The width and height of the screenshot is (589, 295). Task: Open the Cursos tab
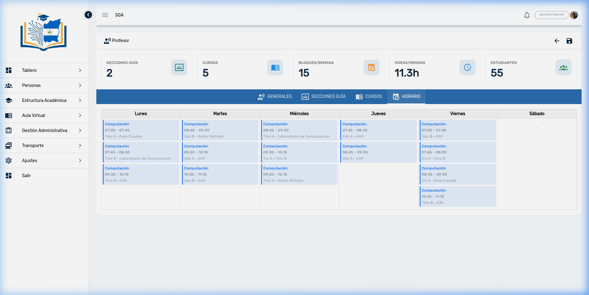pyautogui.click(x=369, y=97)
